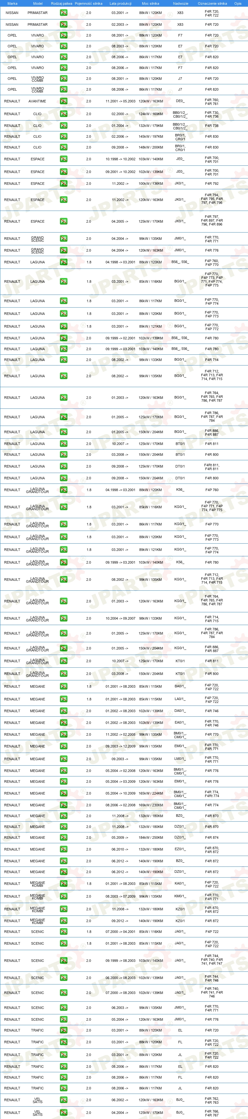Click fuel icon in Laguna Grandtour K56_ 1.8 row

(64, 490)
